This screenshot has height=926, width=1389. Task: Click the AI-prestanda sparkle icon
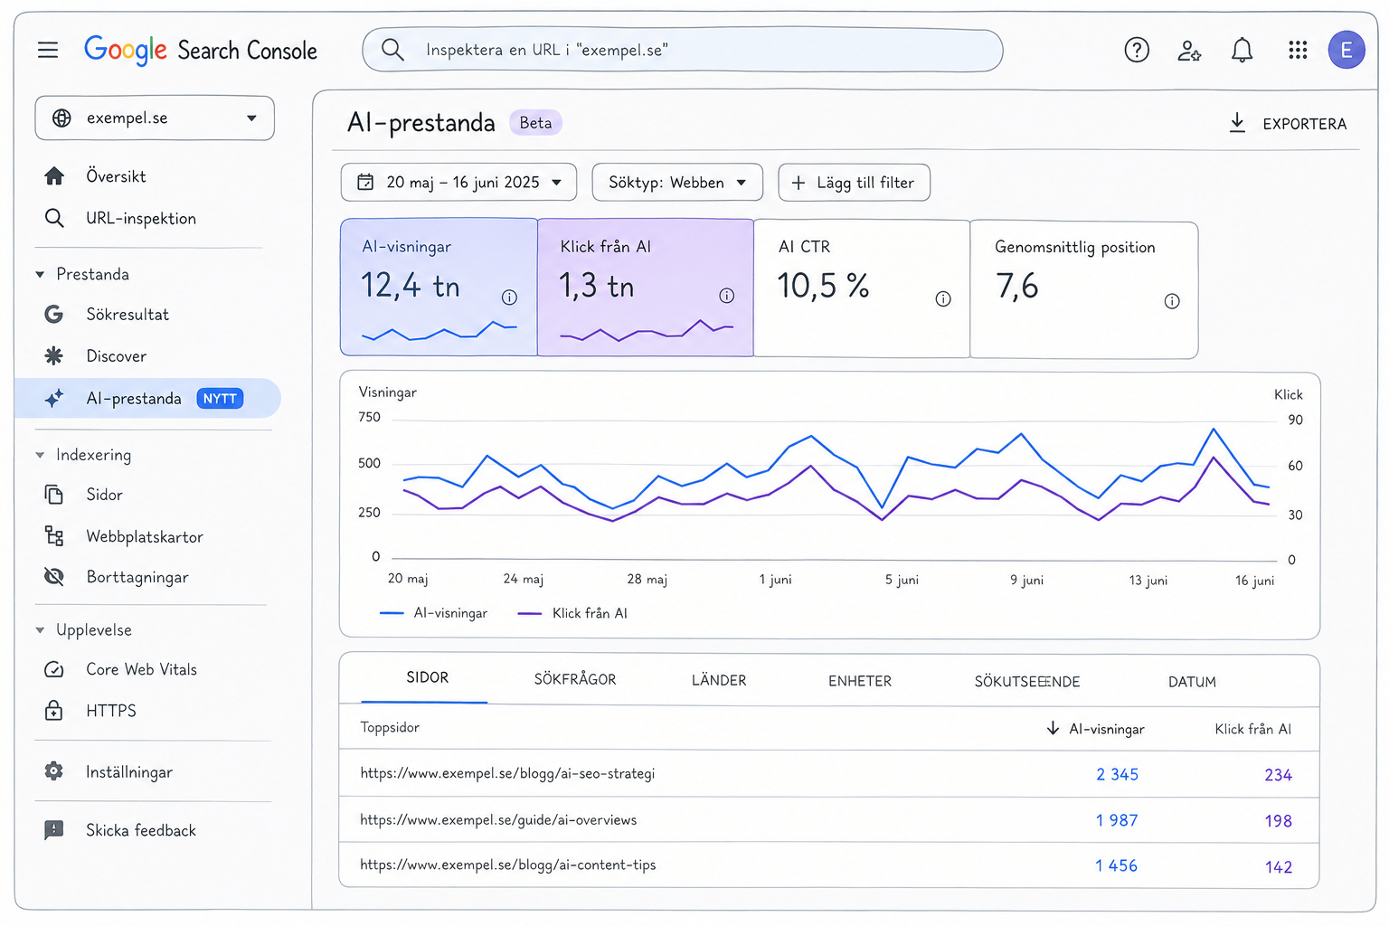pyautogui.click(x=54, y=398)
